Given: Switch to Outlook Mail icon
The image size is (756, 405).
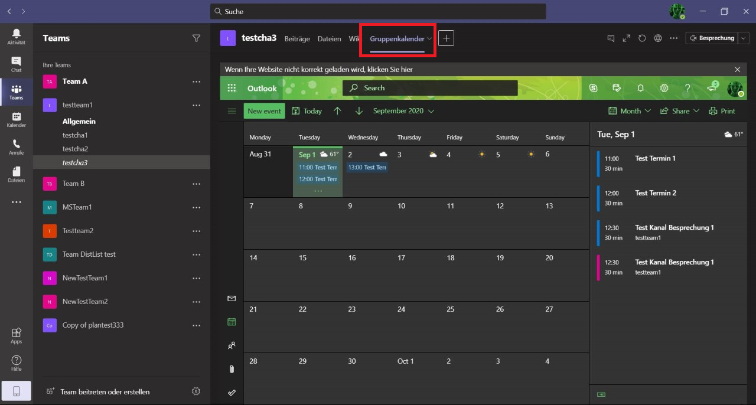Looking at the screenshot, I should pyautogui.click(x=232, y=299).
